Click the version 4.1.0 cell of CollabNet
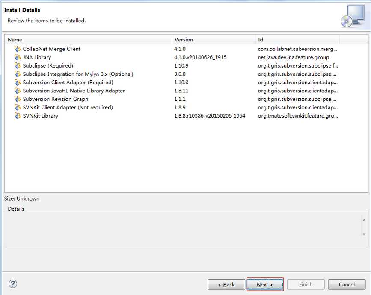 [x=180, y=49]
